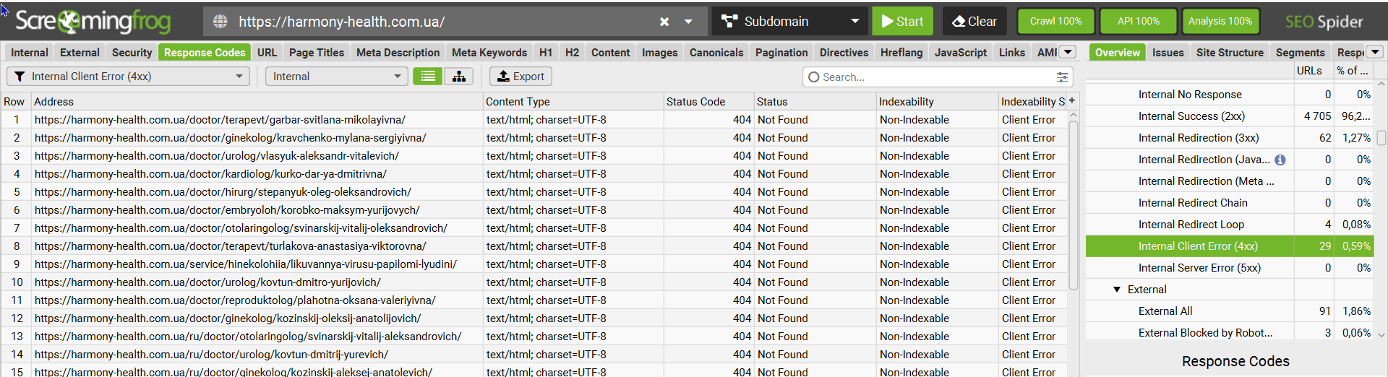The height and width of the screenshot is (377, 1388).
Task: Click the globe icon beside the URL
Action: [220, 22]
